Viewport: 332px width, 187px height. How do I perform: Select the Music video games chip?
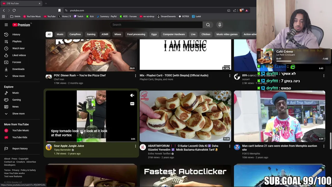point(227,34)
